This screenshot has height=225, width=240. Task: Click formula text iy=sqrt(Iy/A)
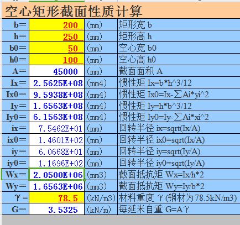pos(178,151)
